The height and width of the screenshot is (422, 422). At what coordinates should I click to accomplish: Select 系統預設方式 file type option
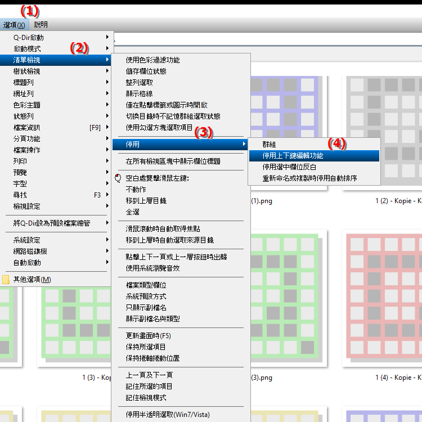(181, 297)
